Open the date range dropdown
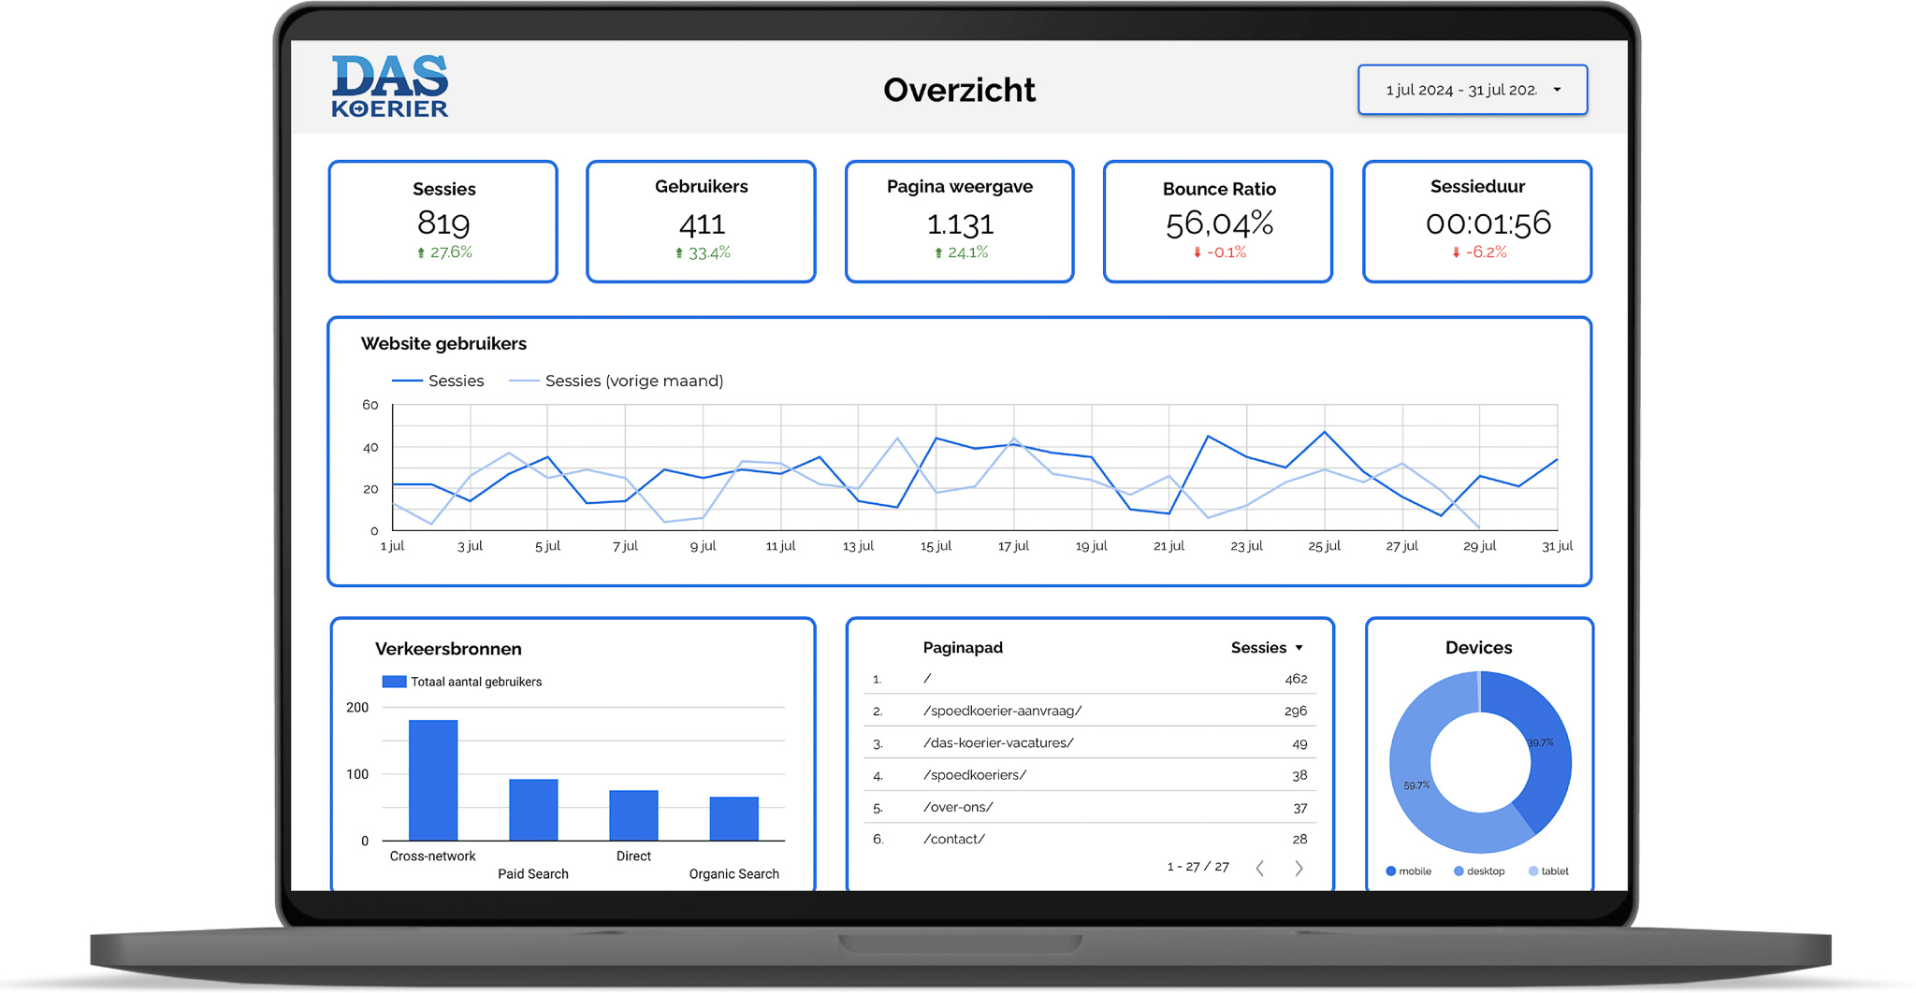Screen dimensions: 1916x993 (1473, 90)
